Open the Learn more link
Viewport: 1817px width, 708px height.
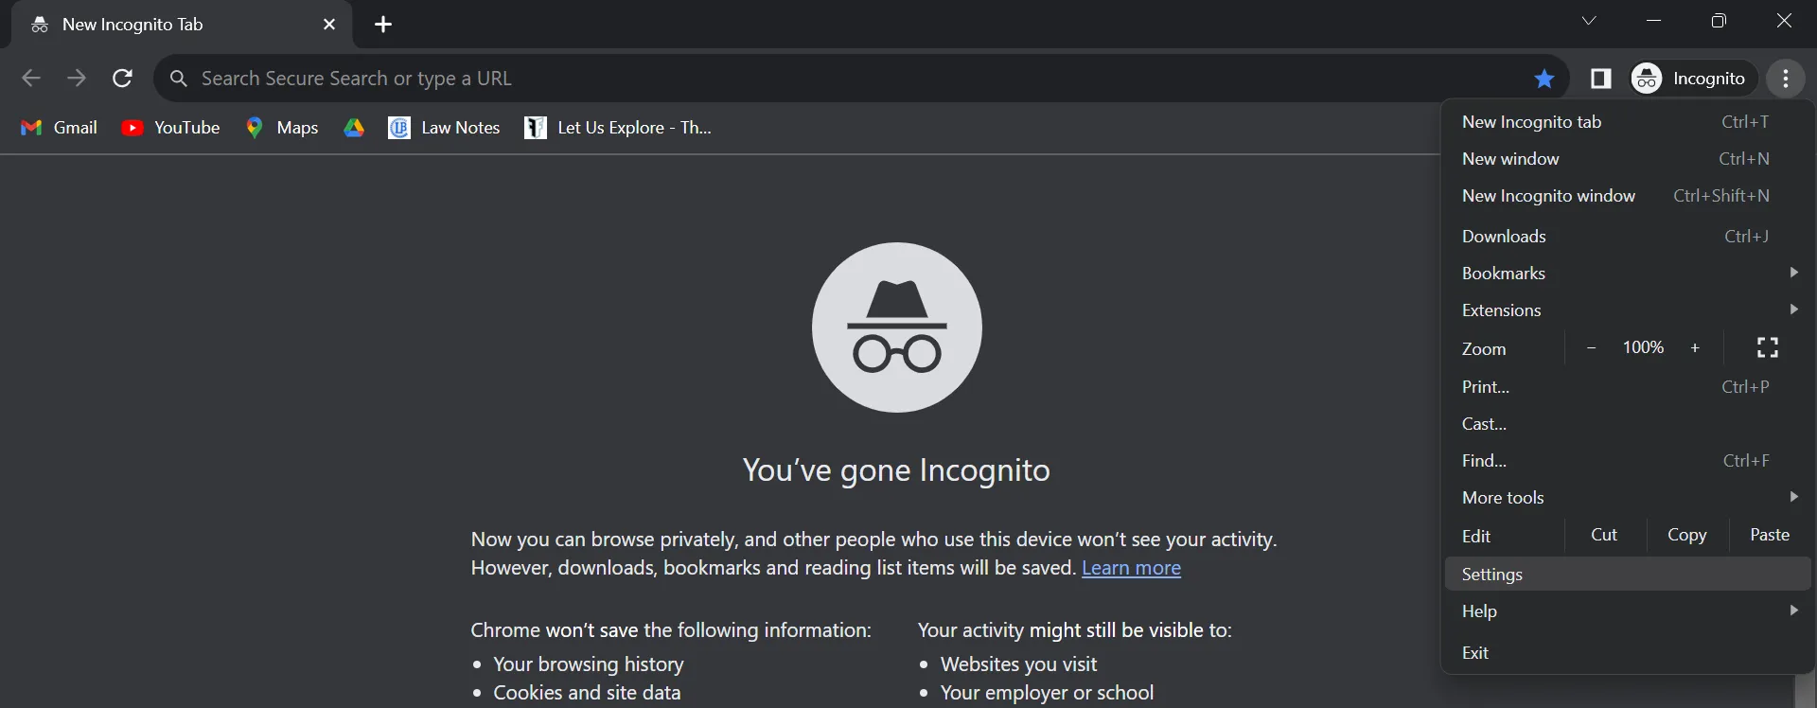click(1131, 568)
